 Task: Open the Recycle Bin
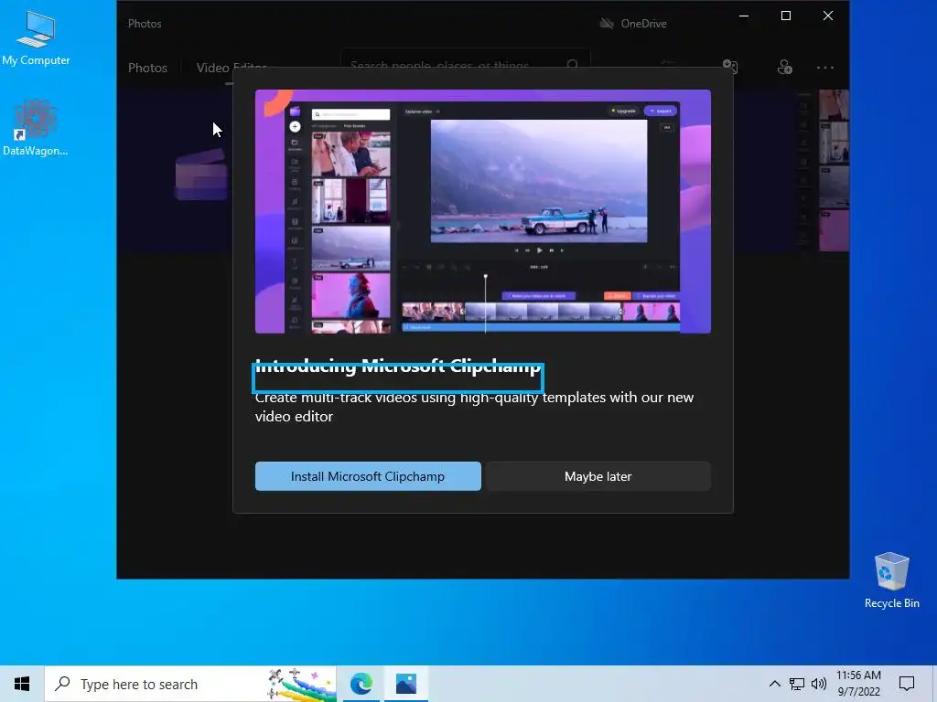tap(891, 580)
